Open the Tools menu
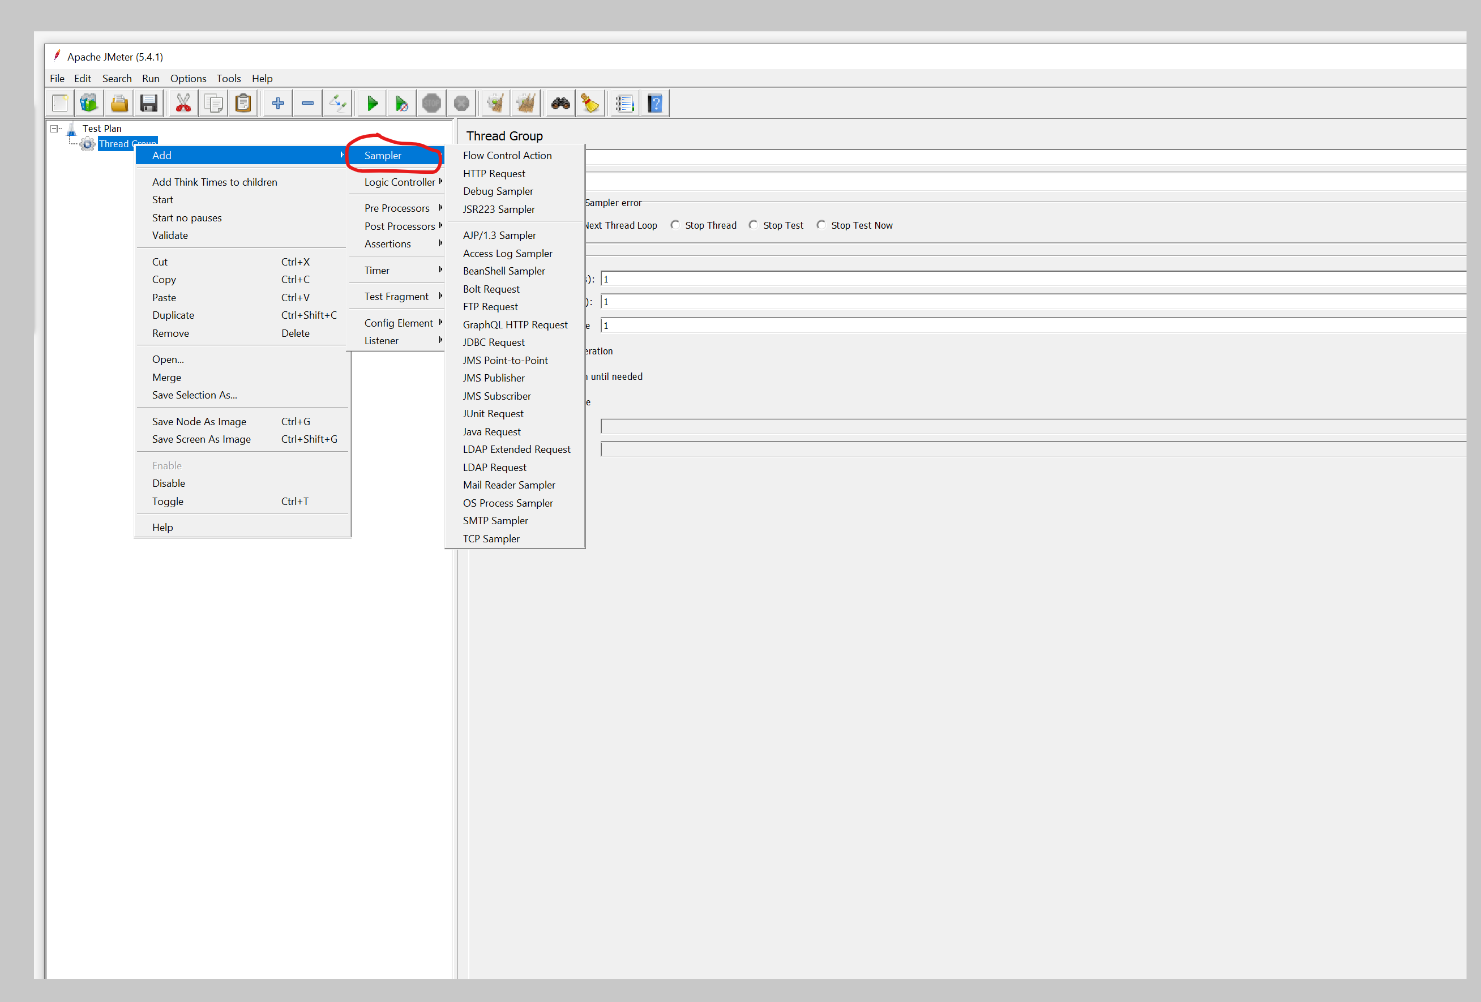This screenshot has height=1002, width=1481. 229,78
